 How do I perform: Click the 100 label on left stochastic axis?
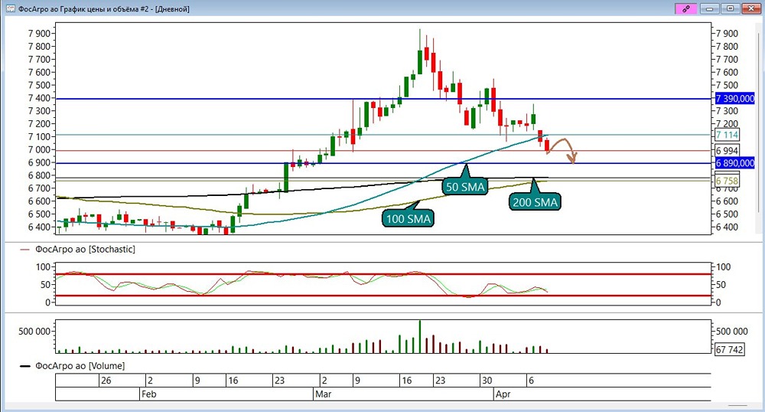[43, 267]
